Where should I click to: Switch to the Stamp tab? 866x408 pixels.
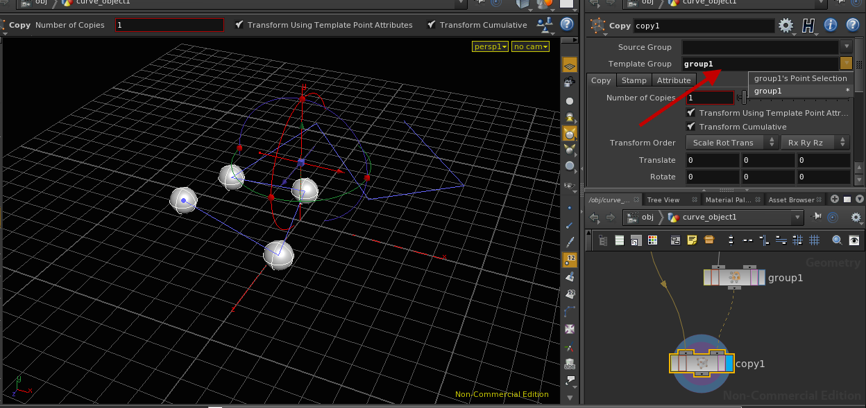pyautogui.click(x=634, y=80)
